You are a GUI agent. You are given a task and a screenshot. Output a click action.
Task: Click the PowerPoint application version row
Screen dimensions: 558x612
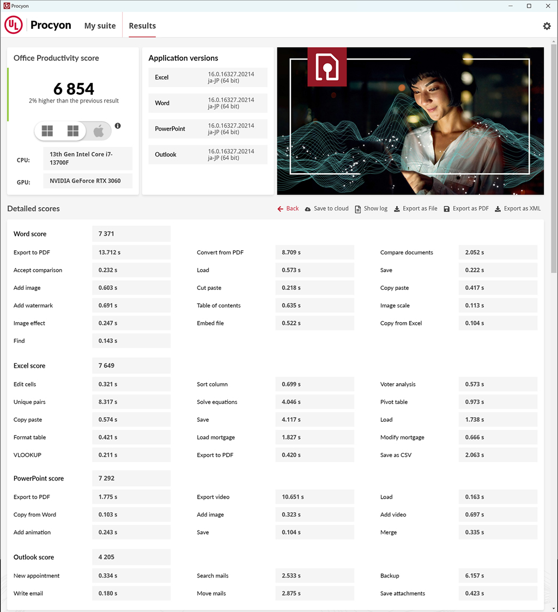208,129
